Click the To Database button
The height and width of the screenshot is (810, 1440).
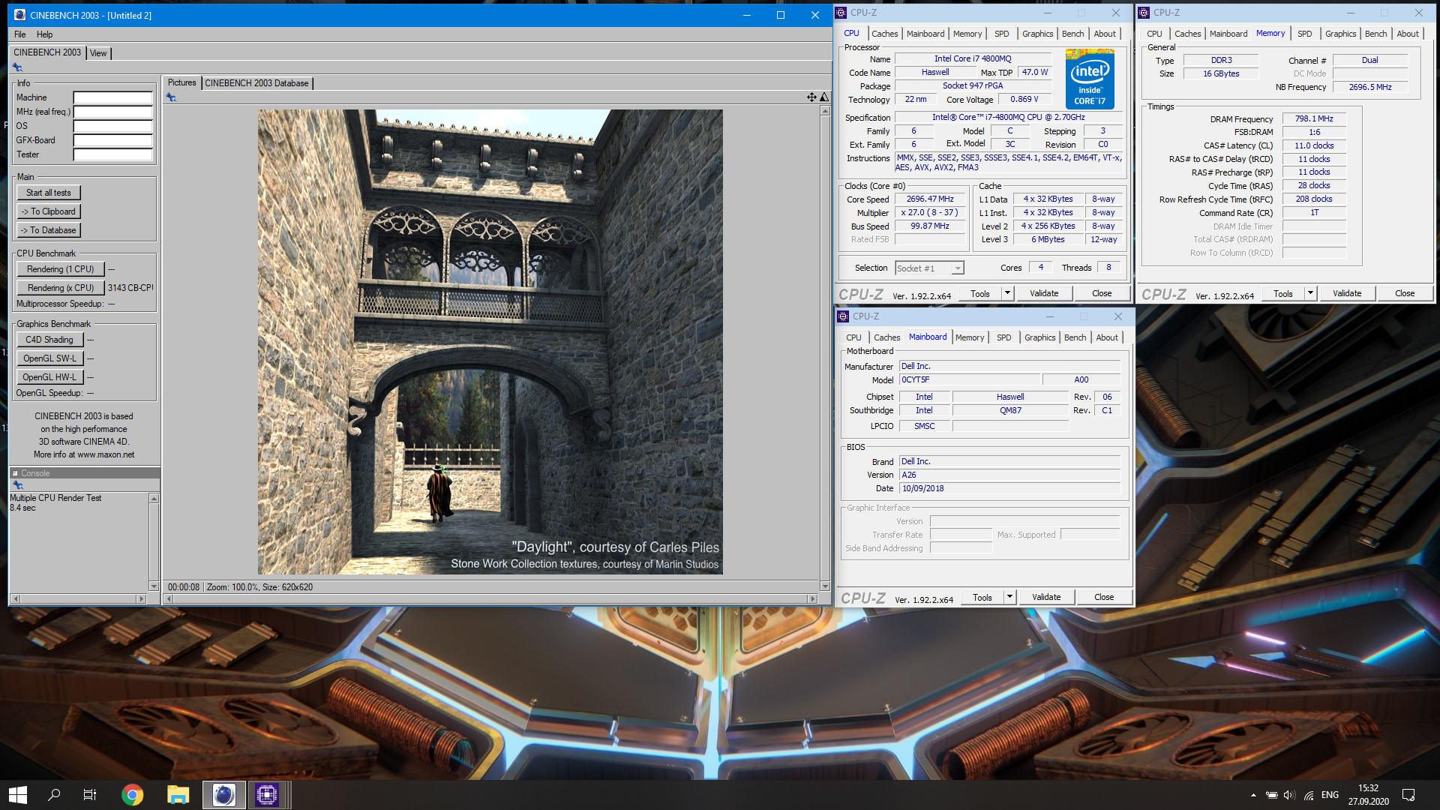(49, 230)
